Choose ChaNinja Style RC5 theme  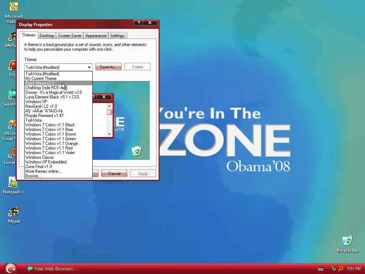pos(58,88)
